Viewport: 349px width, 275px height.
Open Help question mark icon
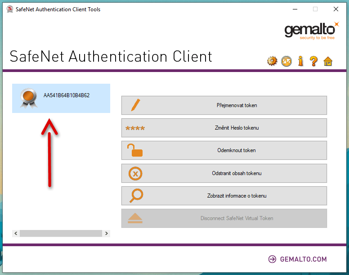pos(313,61)
